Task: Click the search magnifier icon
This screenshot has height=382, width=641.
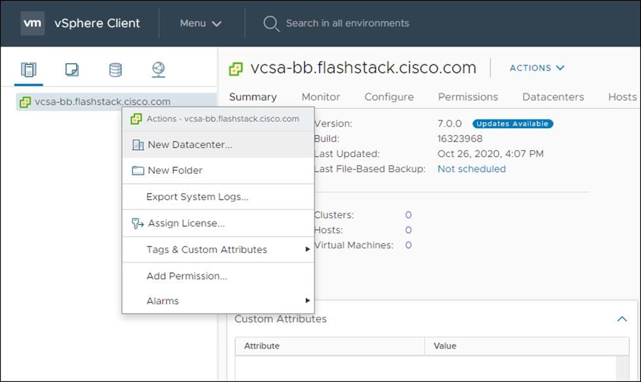Action: pos(271,24)
